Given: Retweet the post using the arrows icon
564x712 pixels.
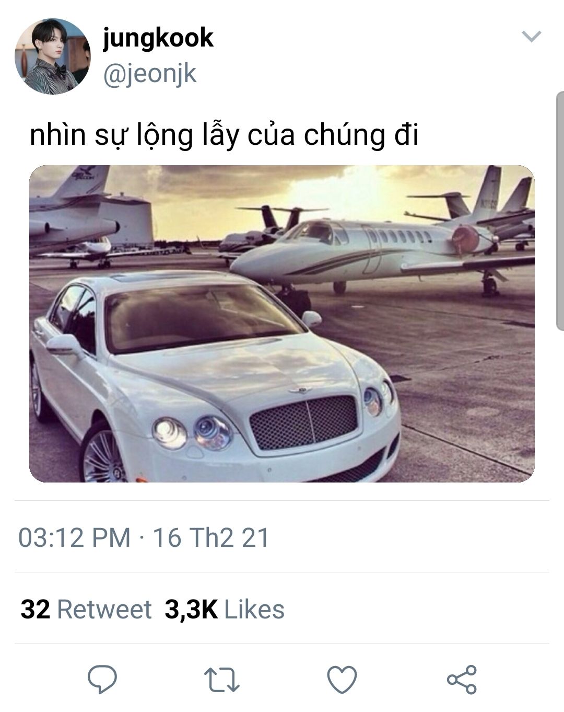Looking at the screenshot, I should 221,680.
